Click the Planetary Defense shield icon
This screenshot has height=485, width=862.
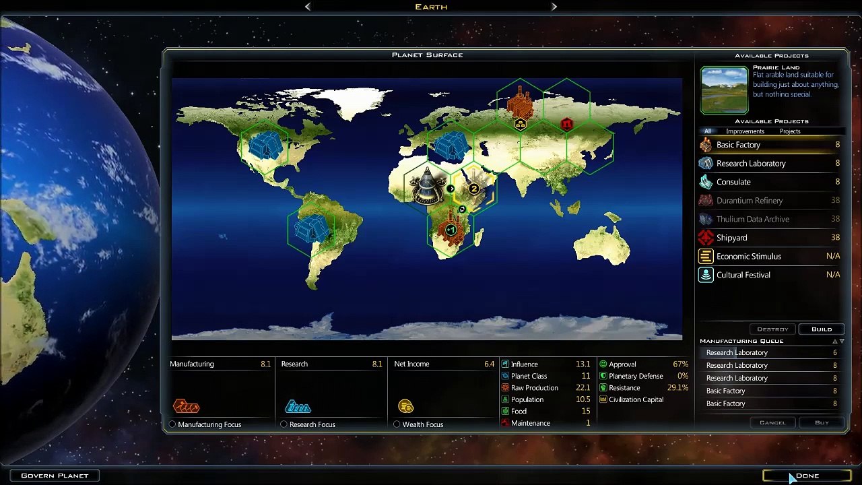point(603,376)
